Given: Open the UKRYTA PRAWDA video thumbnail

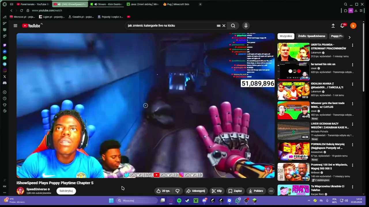Looking at the screenshot, I should (293, 52).
